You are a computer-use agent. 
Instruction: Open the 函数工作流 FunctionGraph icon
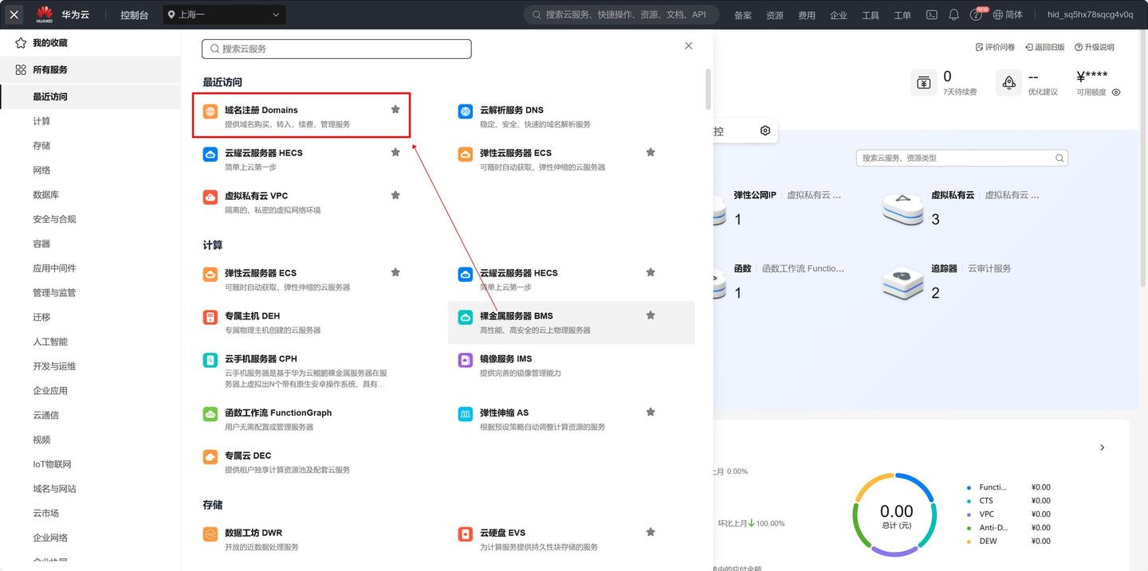click(210, 414)
